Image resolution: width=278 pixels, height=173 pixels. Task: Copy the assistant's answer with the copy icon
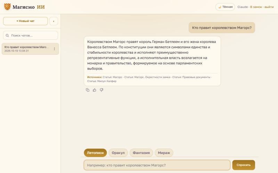pos(88,90)
